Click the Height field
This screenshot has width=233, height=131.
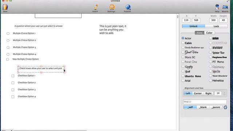click(x=223, y=20)
